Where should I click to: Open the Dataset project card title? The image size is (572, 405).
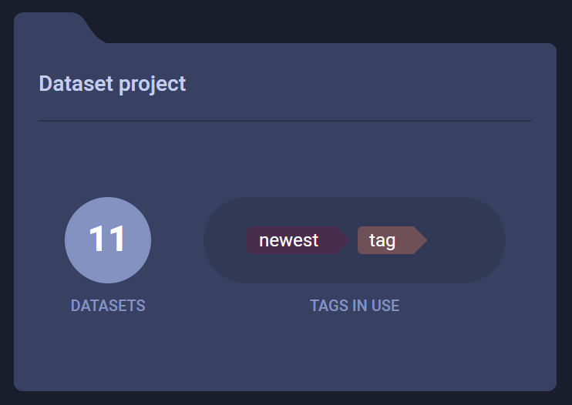point(113,83)
